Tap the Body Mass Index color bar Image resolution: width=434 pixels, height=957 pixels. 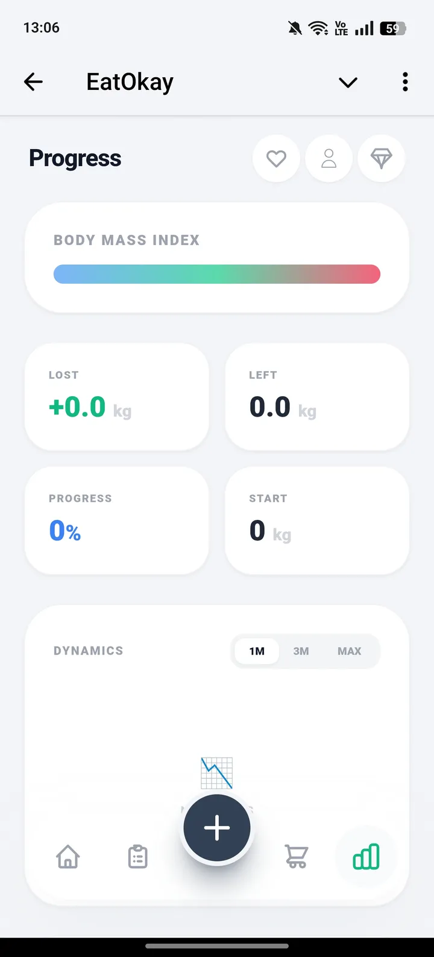(217, 274)
